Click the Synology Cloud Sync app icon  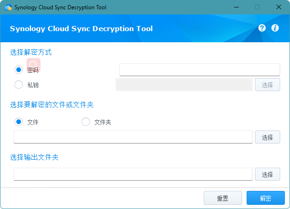8,7
